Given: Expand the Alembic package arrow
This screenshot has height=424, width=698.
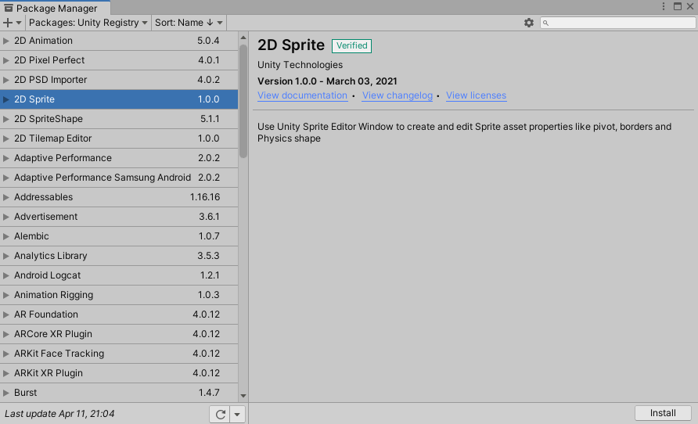Looking at the screenshot, I should click(x=5, y=236).
